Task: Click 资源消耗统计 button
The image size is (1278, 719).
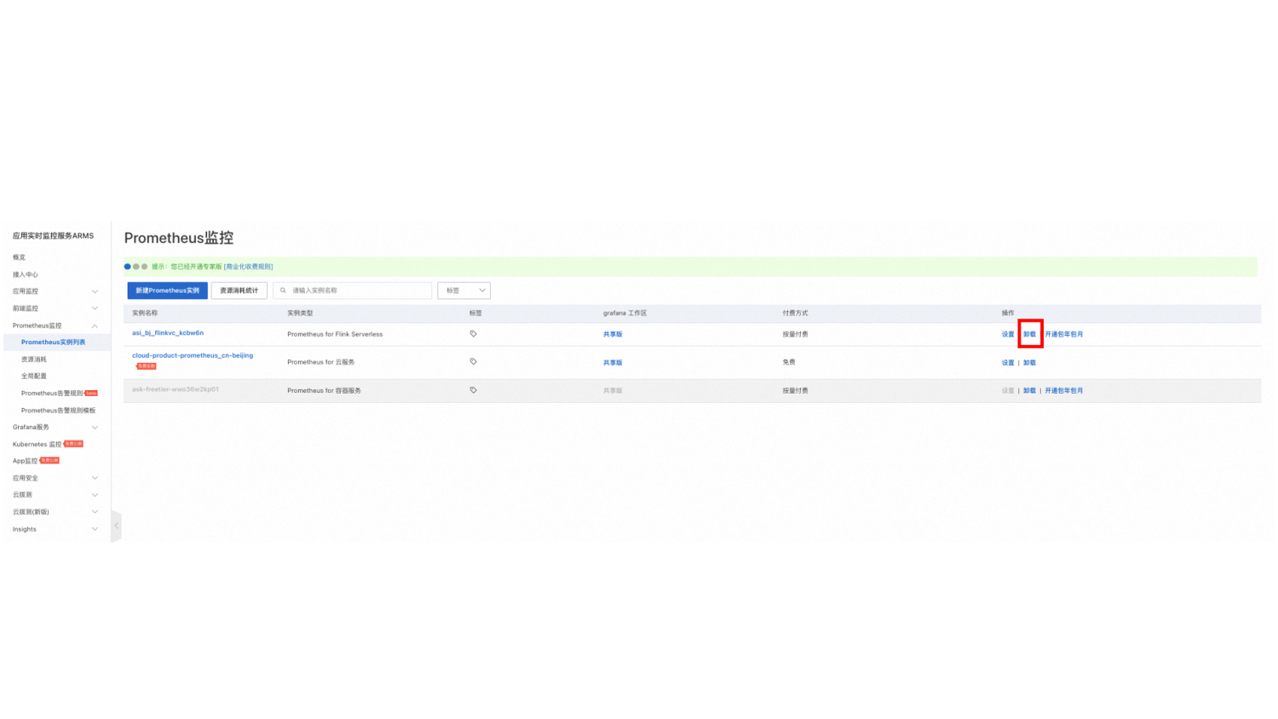Action: click(239, 290)
